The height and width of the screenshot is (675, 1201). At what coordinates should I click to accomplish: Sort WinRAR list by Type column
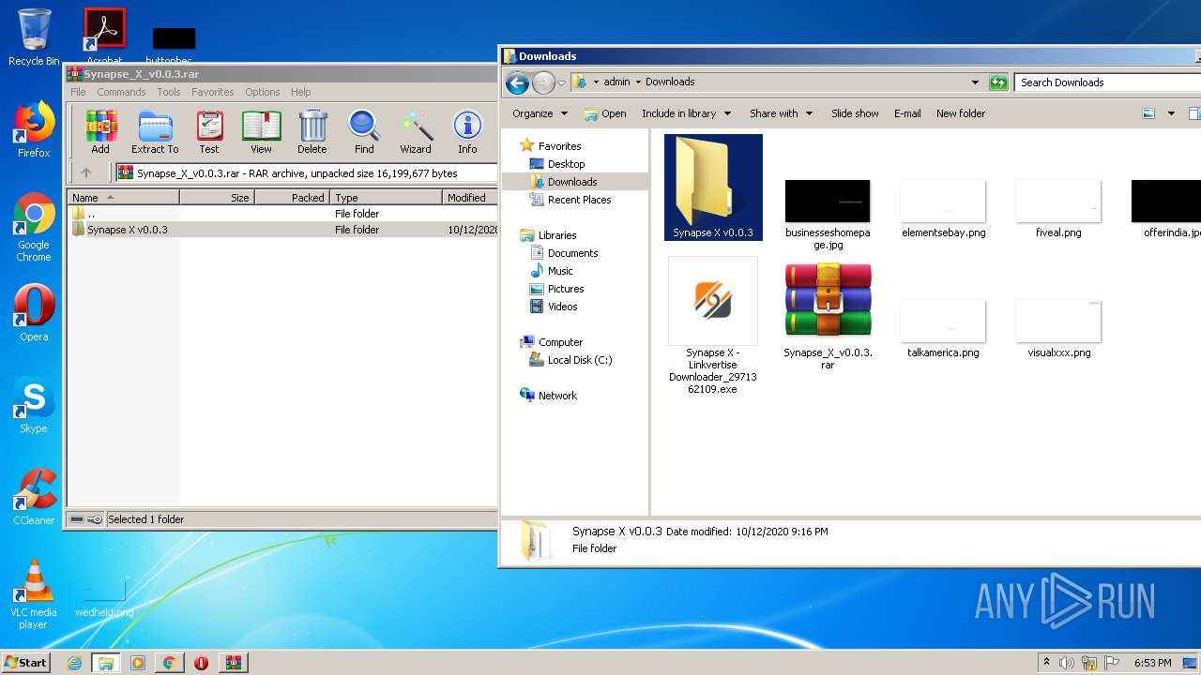[386, 198]
